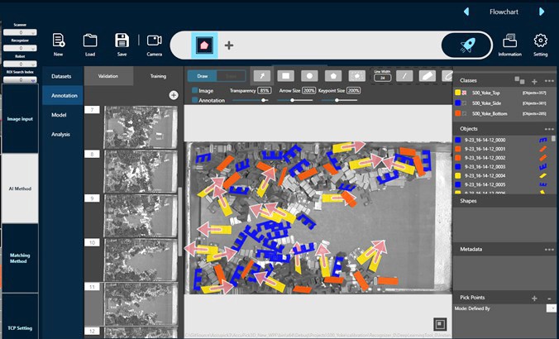Choose the pentagon polygon tool
559x339 pixels.
333,75
